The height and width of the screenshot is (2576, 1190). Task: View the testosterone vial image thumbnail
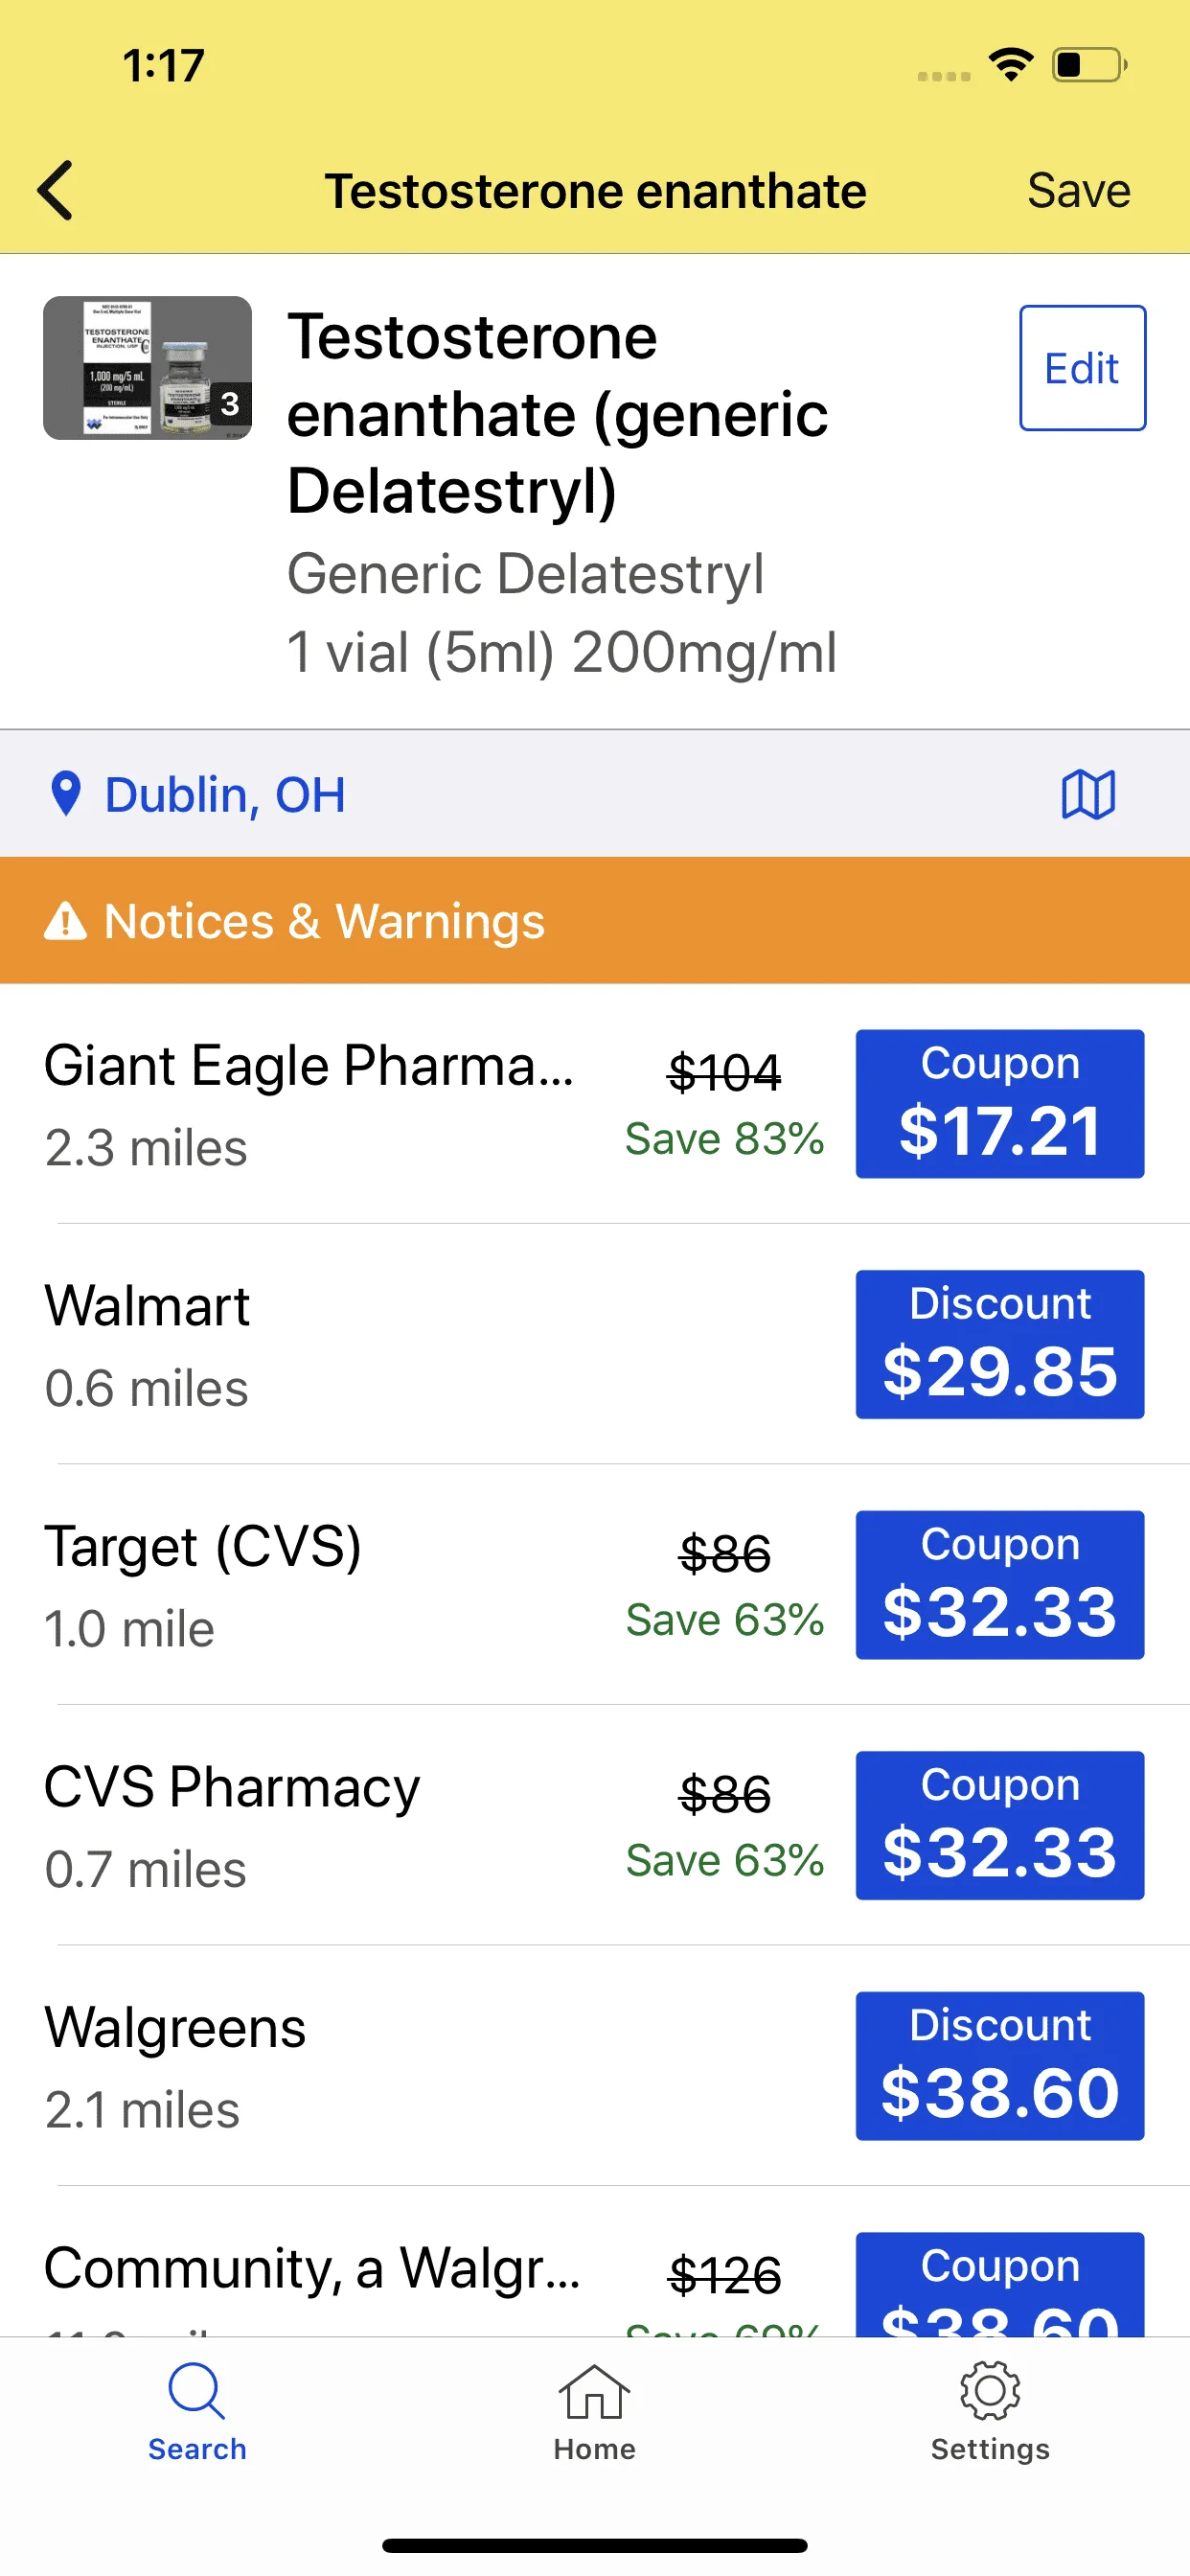tap(147, 368)
